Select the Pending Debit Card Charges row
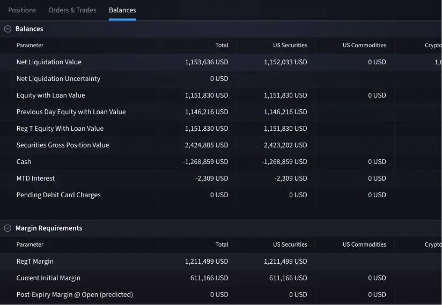 [58, 195]
